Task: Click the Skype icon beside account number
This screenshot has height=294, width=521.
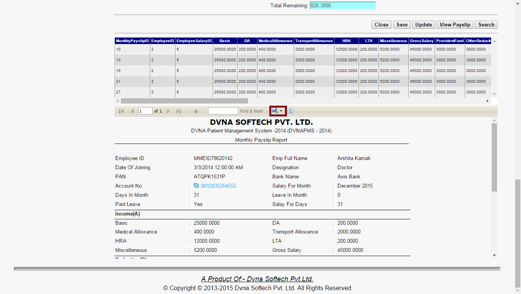Action: point(196,186)
